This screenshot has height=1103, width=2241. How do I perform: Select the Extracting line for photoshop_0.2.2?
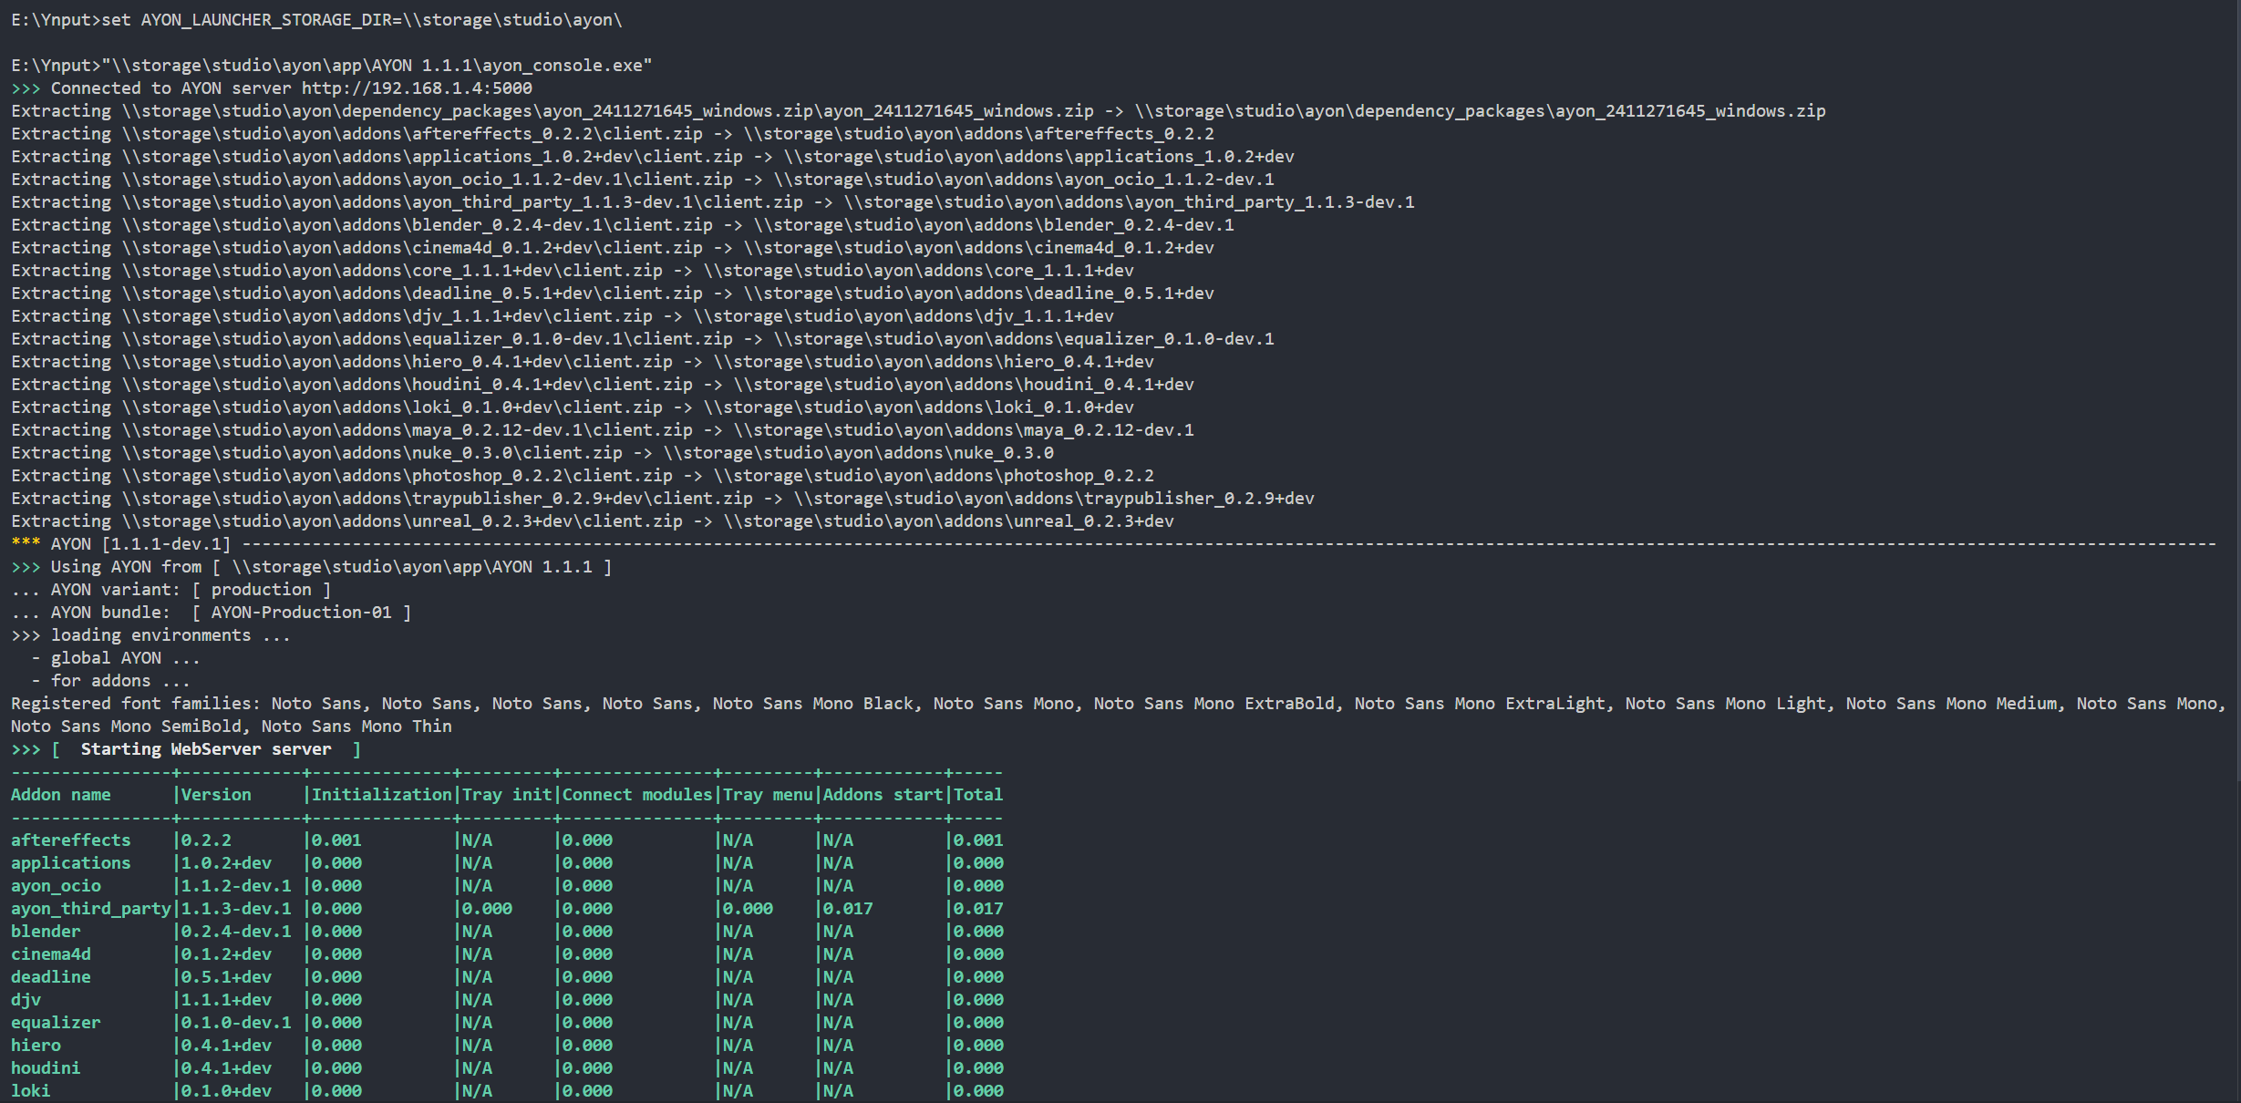click(x=583, y=476)
